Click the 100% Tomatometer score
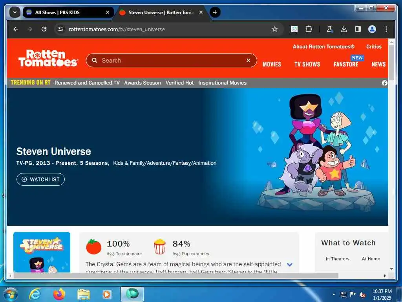 118,243
